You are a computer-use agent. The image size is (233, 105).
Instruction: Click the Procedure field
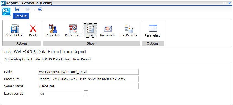[88, 79]
